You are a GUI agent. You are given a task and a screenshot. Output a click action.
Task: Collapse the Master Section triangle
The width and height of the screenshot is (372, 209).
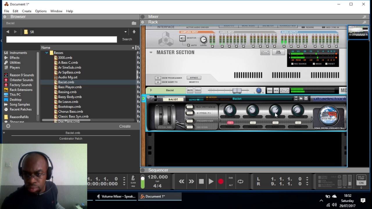point(151,53)
